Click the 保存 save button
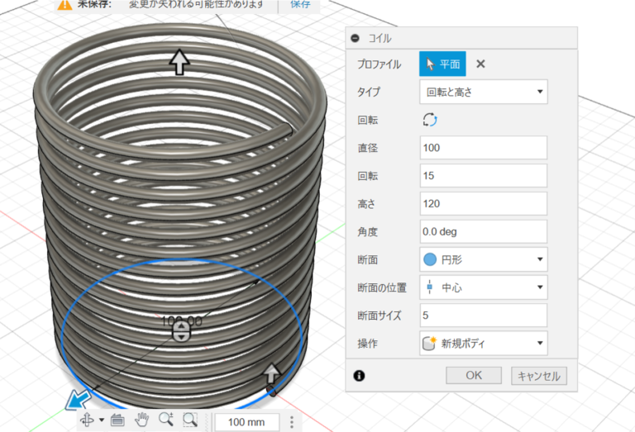This screenshot has height=432, width=635. click(x=300, y=4)
